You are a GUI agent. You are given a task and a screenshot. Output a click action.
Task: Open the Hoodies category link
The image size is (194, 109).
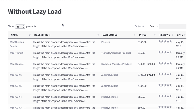(106, 64)
